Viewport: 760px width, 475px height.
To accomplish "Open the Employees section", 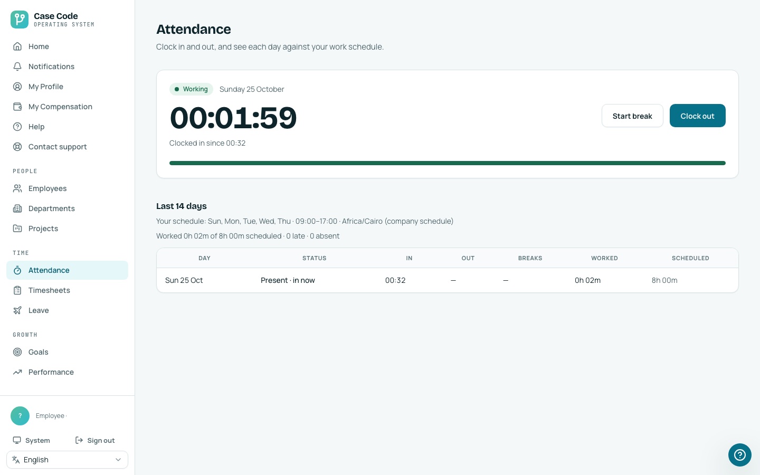I will click(x=67, y=188).
